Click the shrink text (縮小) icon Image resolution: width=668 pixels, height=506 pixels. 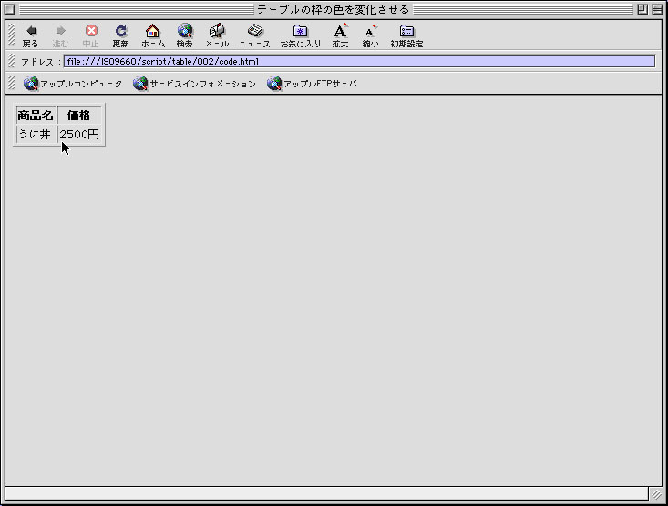pos(370,31)
